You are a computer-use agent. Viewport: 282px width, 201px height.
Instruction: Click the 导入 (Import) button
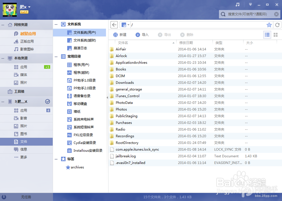click(142, 35)
